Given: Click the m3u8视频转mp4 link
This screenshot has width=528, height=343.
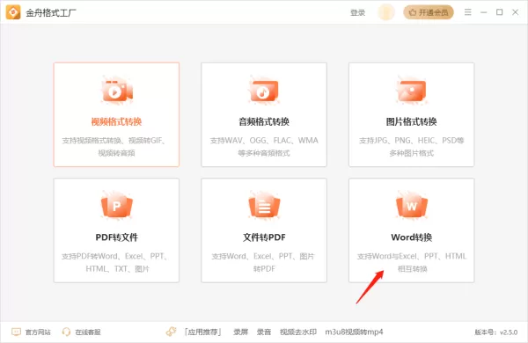Looking at the screenshot, I should tap(354, 332).
